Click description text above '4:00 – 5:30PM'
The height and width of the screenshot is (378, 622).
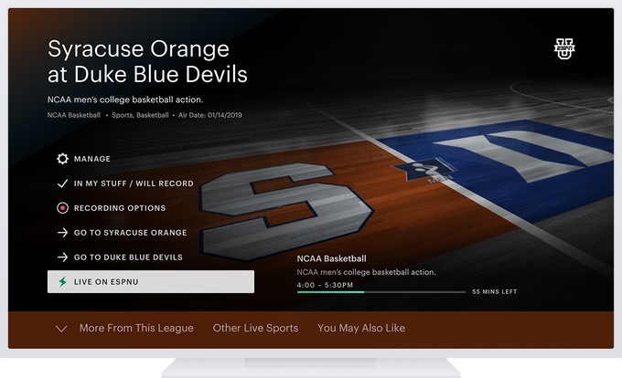(366, 272)
